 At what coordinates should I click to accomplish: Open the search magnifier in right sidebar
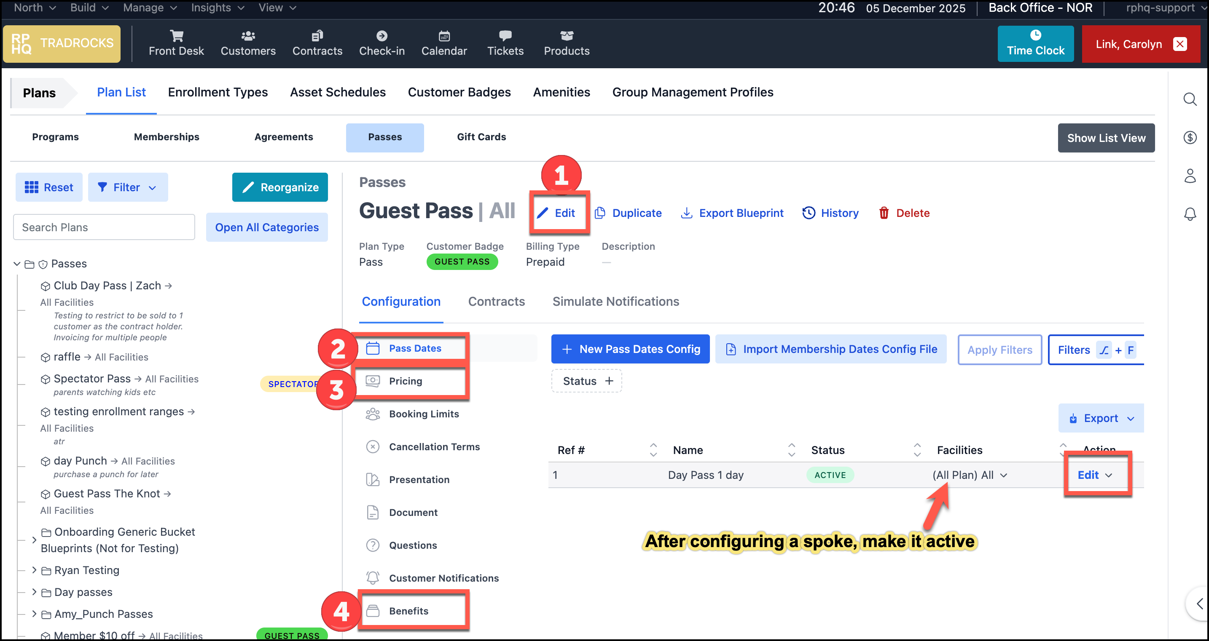pos(1189,99)
